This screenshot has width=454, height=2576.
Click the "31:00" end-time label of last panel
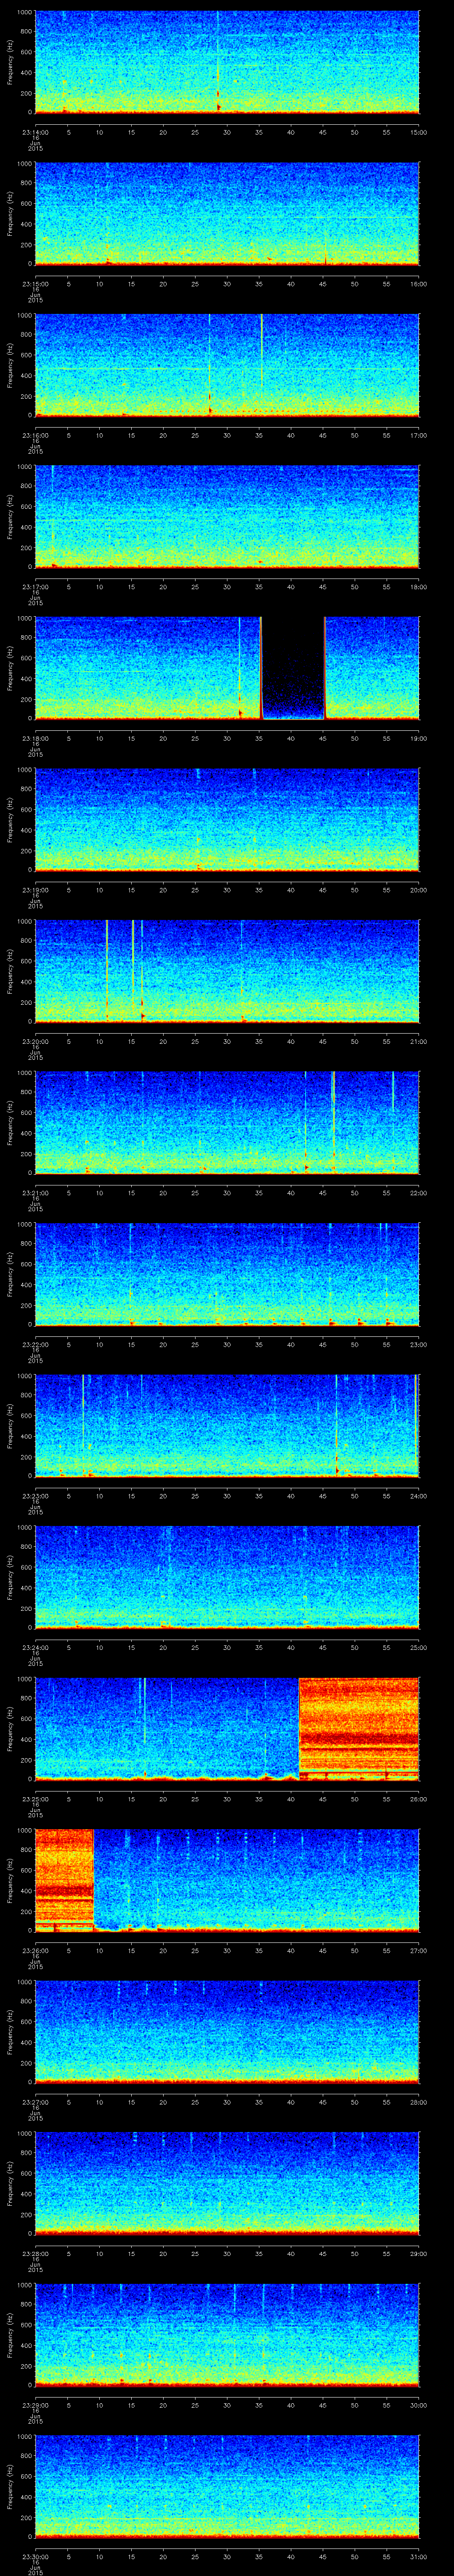418,2556
